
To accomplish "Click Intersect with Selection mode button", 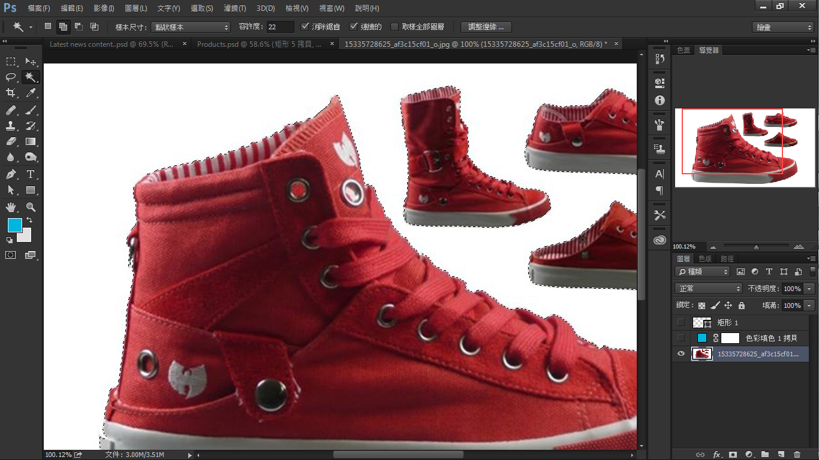I will 94,26.
